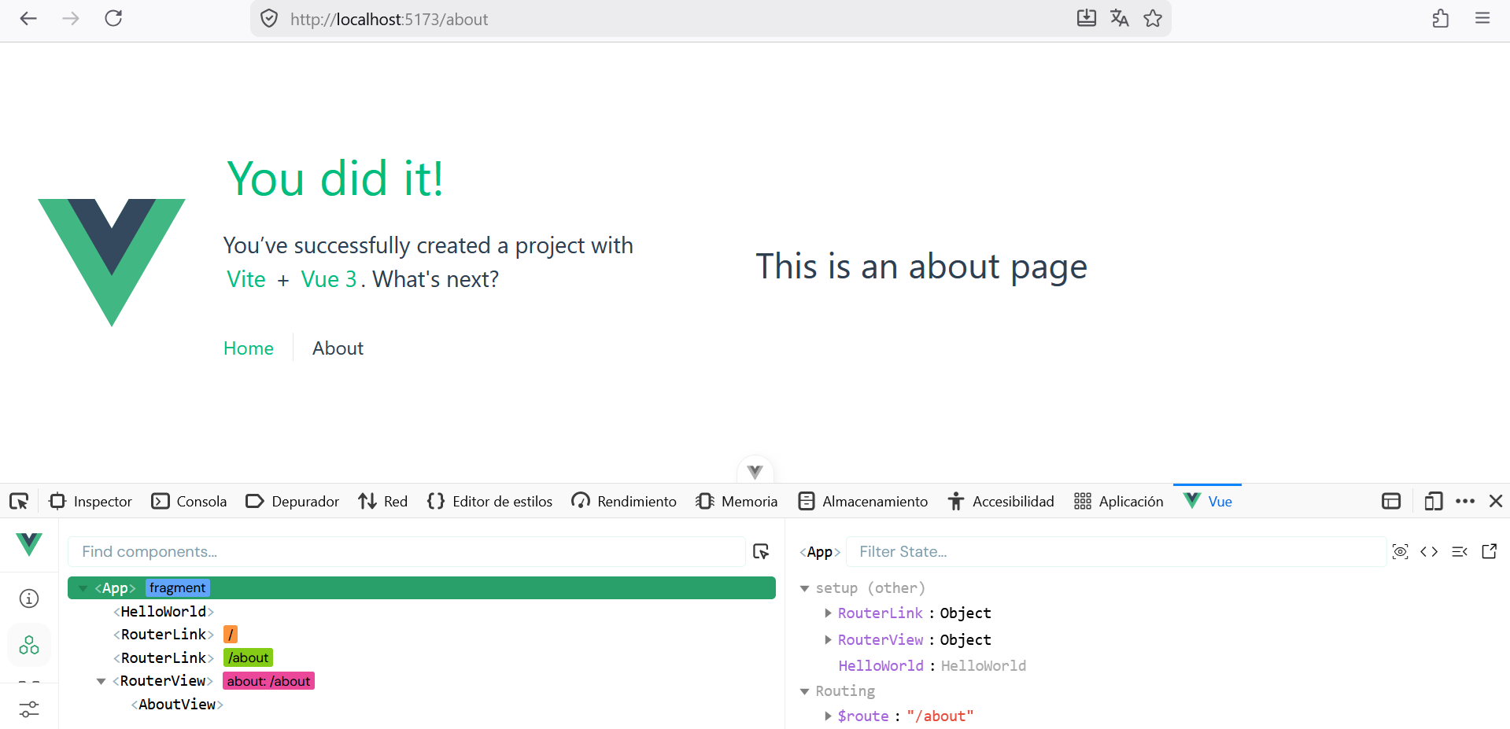Image resolution: width=1510 pixels, height=729 pixels.
Task: Toggle the Vue DevTools floating panel button
Action: 755,471
